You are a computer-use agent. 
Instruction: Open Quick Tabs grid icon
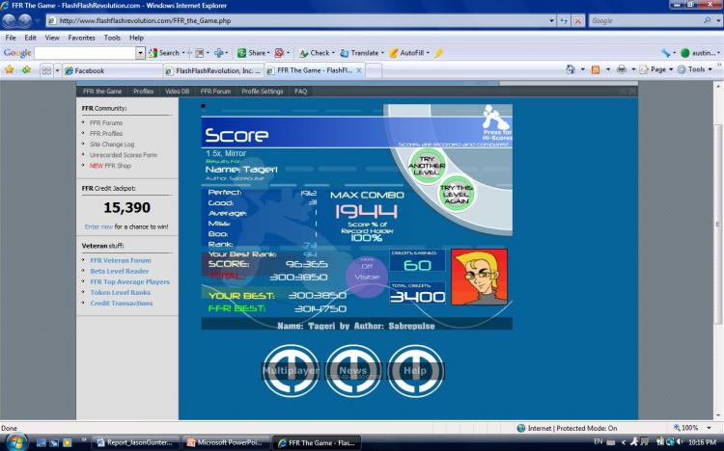(46, 70)
